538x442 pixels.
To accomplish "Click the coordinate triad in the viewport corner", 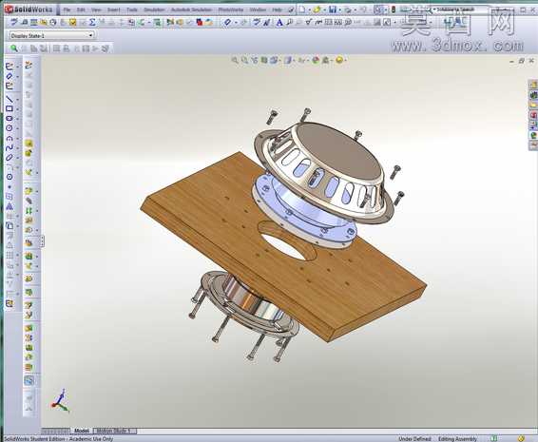I will pyautogui.click(x=61, y=400).
